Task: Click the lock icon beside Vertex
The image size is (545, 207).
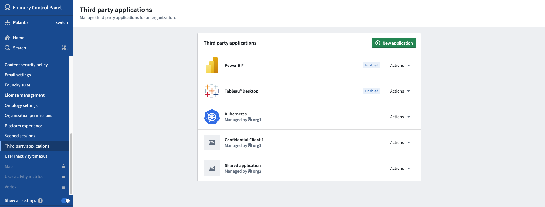Action: point(63,187)
